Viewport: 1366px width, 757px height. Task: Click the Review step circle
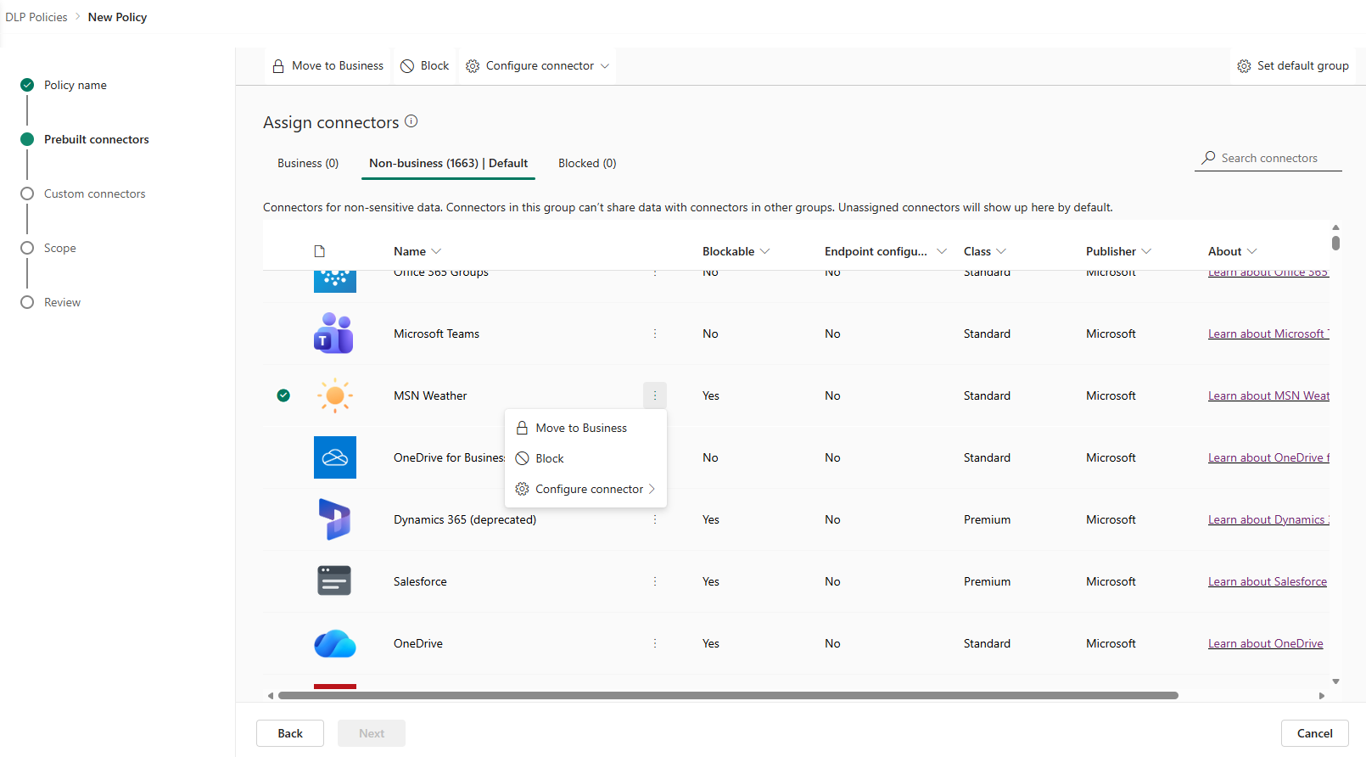point(27,302)
